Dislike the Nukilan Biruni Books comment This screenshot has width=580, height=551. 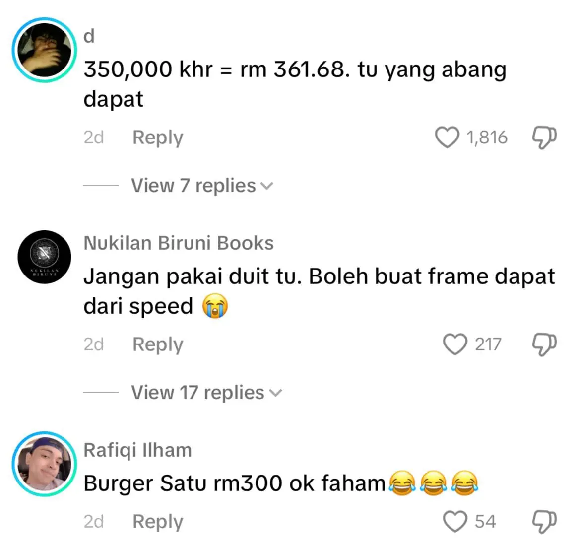pos(544,344)
